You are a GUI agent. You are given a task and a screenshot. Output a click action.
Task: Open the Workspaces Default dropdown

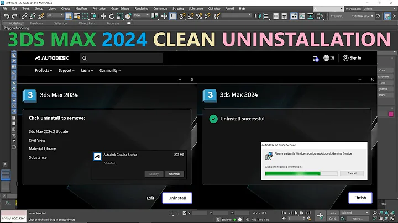click(379, 9)
